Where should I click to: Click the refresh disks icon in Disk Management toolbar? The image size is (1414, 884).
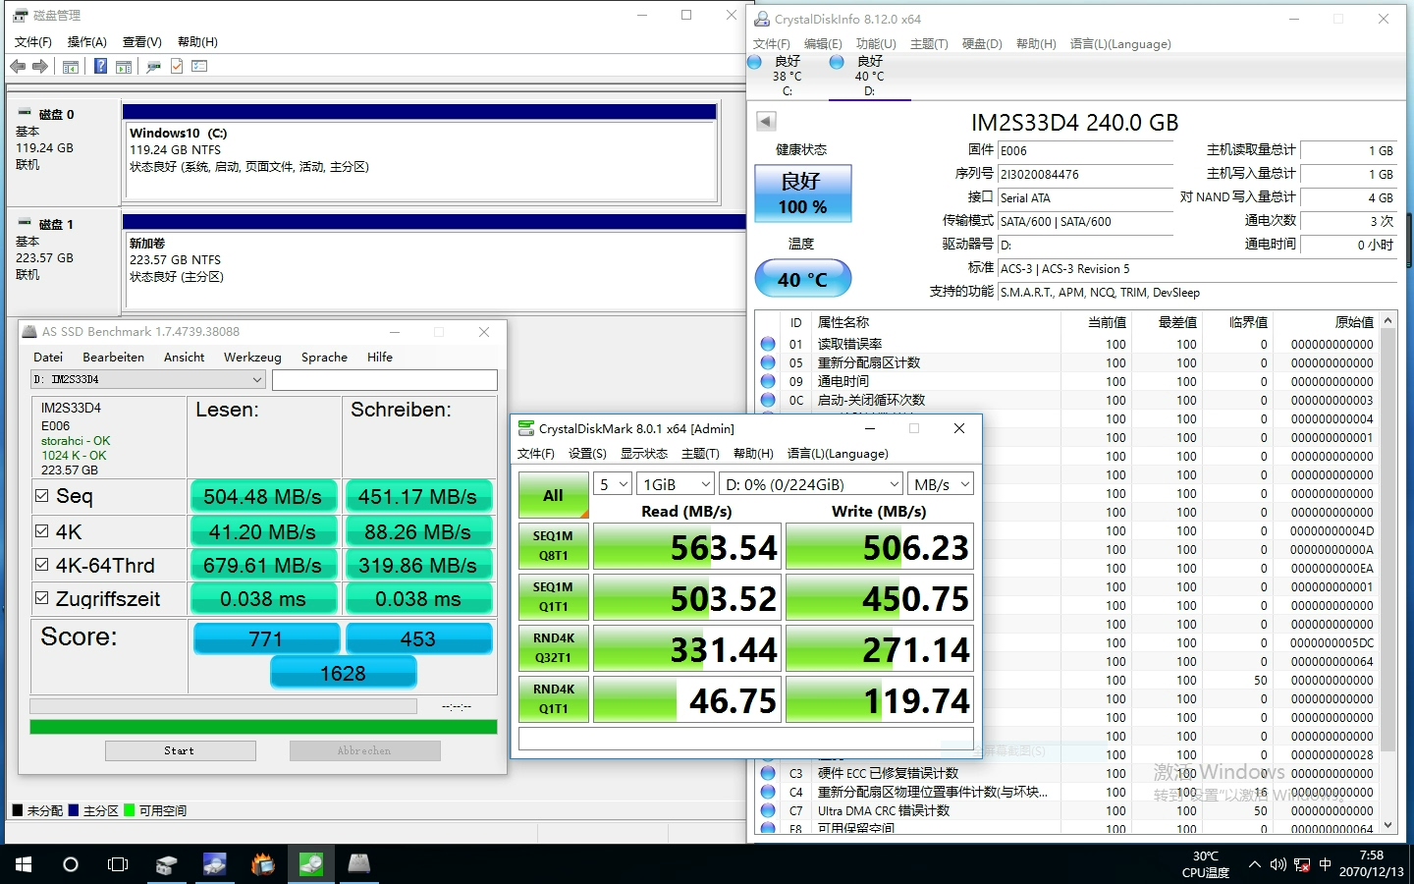[x=153, y=66]
